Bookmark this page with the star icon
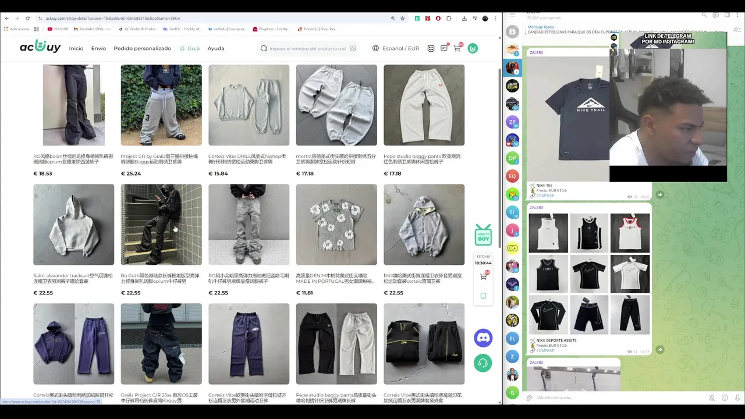The image size is (745, 419). (x=402, y=18)
